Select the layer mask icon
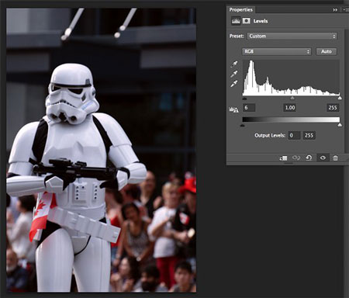 247,21
